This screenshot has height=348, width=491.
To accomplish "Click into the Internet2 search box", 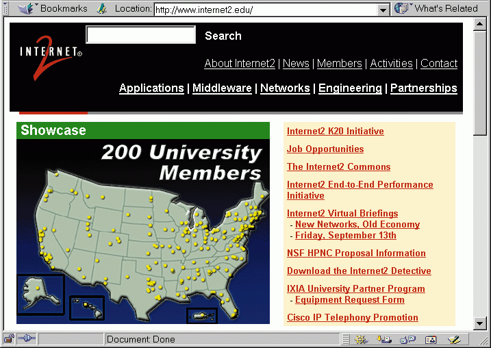I will [x=140, y=35].
